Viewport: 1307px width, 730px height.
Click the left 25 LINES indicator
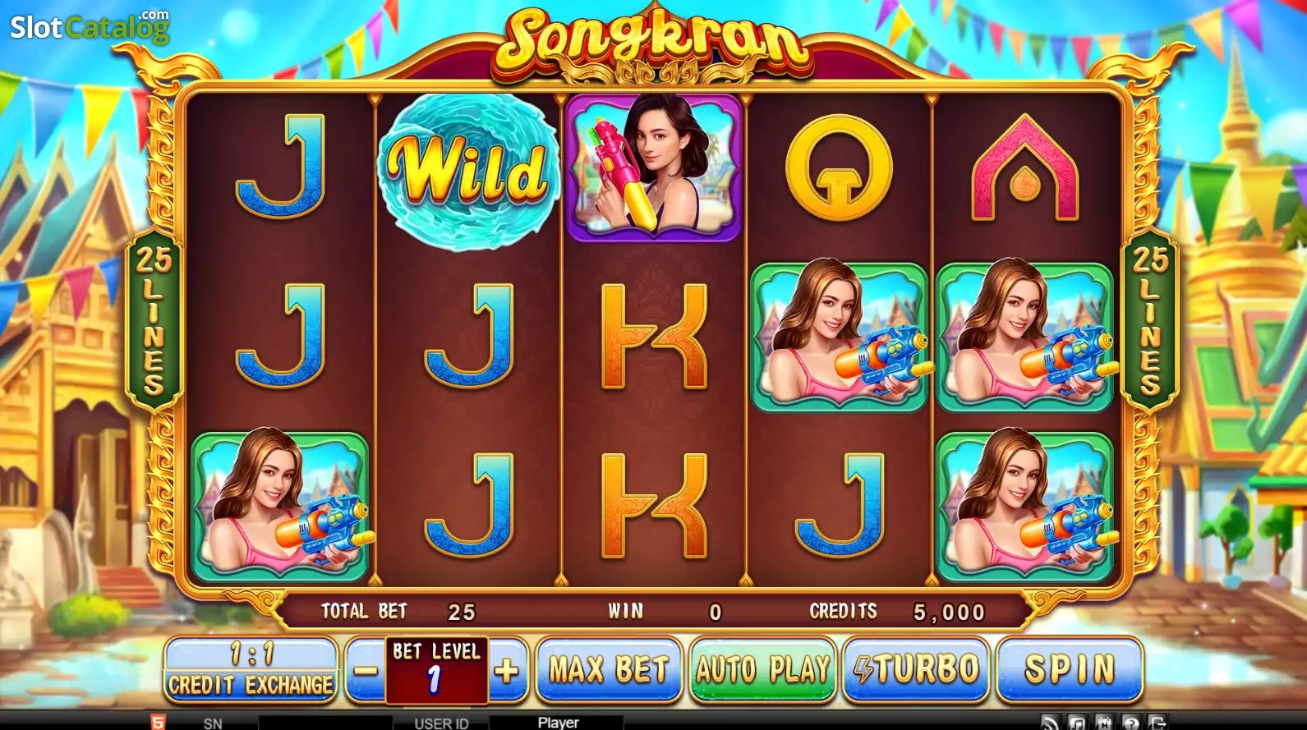point(154,320)
